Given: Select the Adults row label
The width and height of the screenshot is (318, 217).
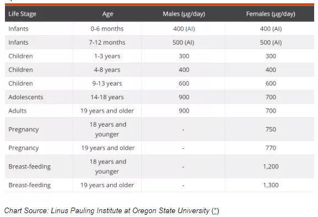Looking at the screenshot, I should (x=18, y=111).
